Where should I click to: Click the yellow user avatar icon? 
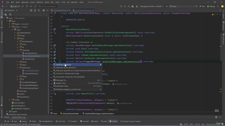222,6
